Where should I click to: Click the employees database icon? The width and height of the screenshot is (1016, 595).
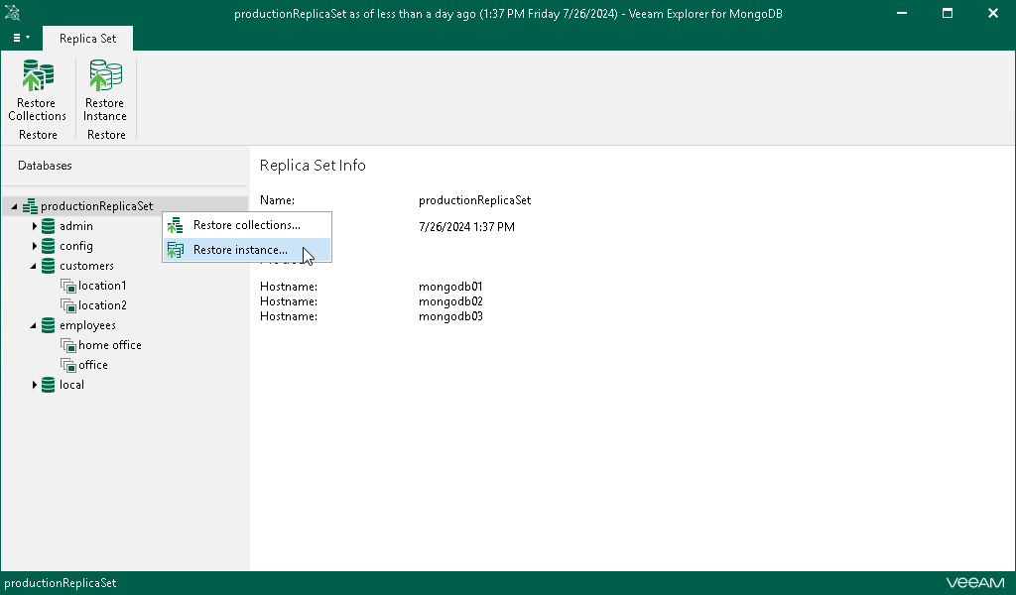[48, 325]
